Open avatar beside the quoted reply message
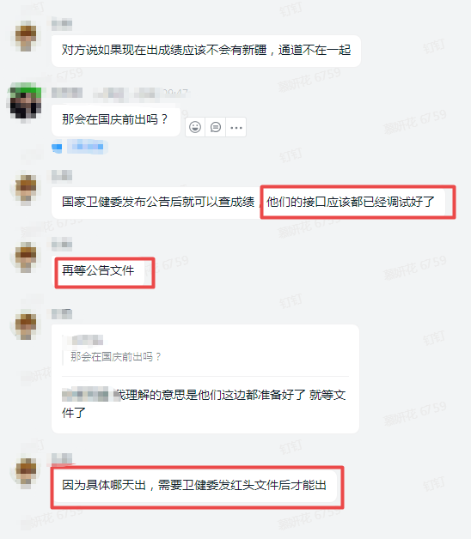 tap(26, 324)
